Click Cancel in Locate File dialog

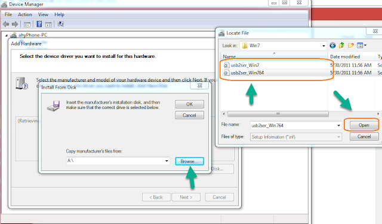[x=364, y=136]
